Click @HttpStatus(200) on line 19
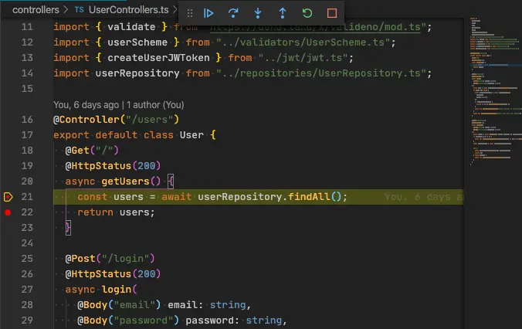 pyautogui.click(x=113, y=166)
